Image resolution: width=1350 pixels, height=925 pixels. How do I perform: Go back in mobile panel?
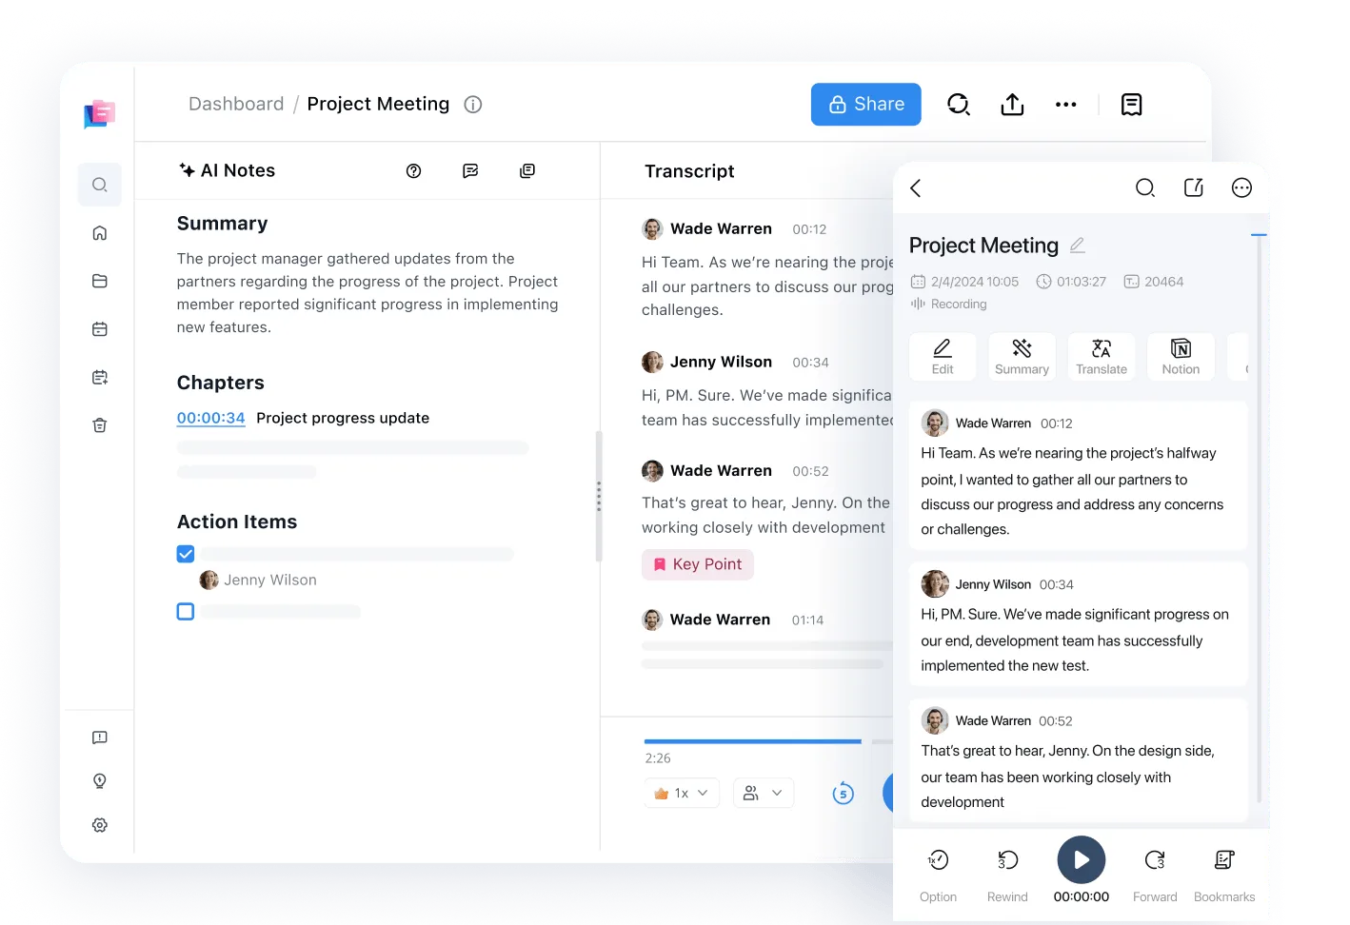click(x=916, y=188)
